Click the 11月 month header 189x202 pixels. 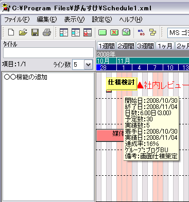pyautogui.click(x=153, y=61)
